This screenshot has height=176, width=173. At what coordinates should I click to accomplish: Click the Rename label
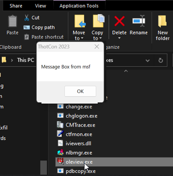tap(139, 32)
